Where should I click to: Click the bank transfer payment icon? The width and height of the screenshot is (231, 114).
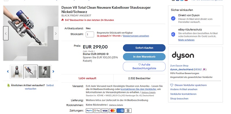coord(128,111)
